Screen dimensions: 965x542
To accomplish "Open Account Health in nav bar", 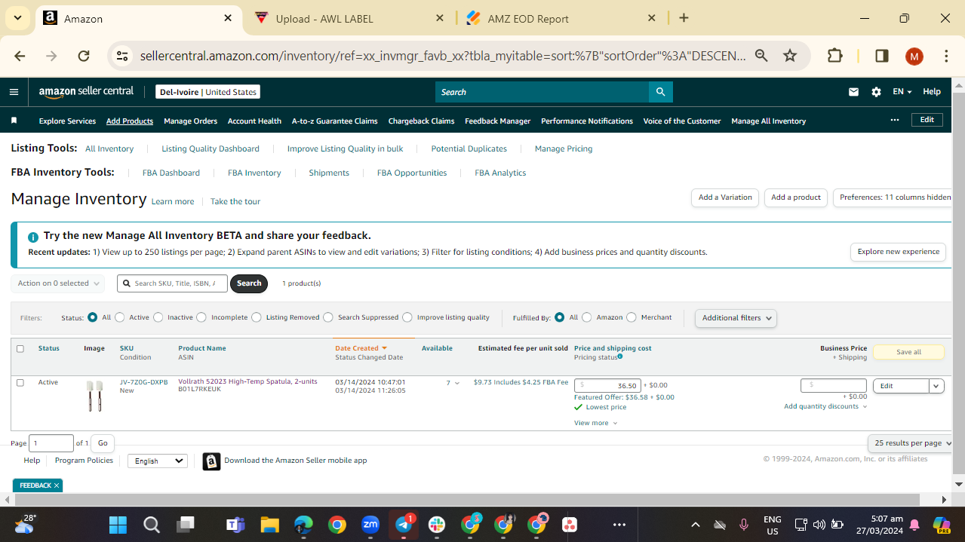I will (x=254, y=121).
